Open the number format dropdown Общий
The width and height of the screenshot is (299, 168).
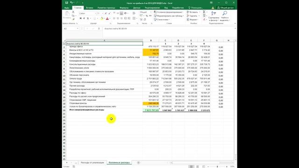pos(150,12)
